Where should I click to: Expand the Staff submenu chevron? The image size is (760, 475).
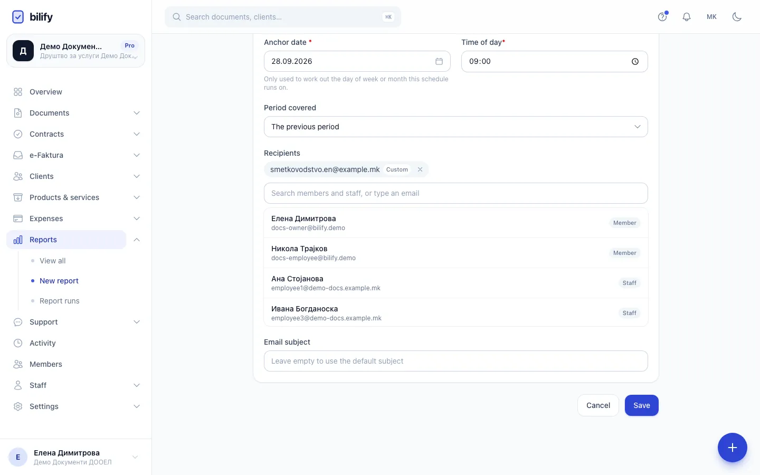pyautogui.click(x=137, y=385)
